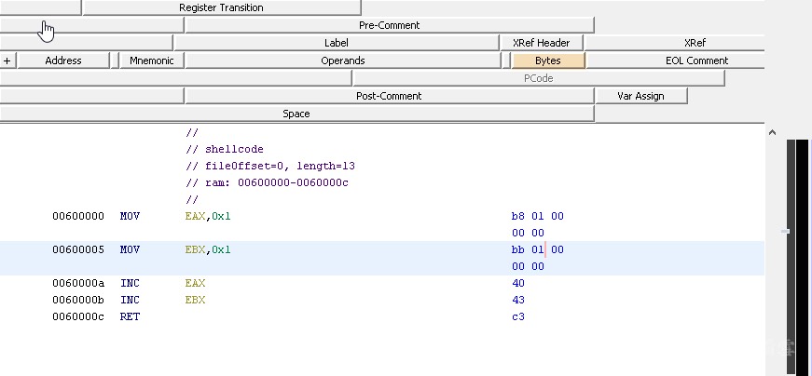
Task: Select the Address field header
Action: click(x=63, y=60)
